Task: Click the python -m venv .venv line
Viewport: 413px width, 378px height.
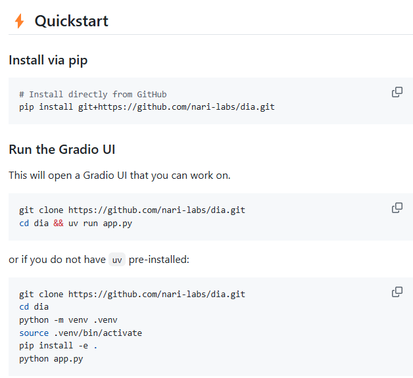Action: 68,320
